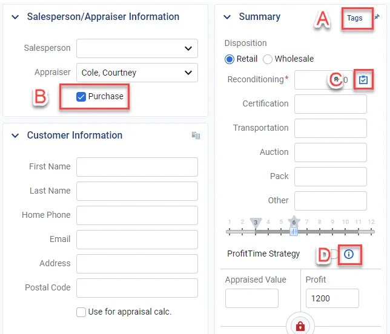Click the First Name input field
390x334 pixels.
pyautogui.click(x=137, y=166)
